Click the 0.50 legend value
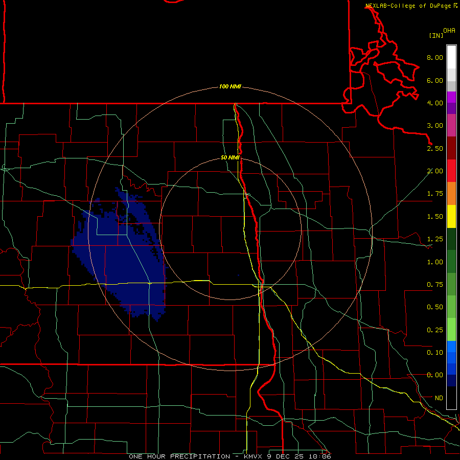The height and width of the screenshot is (460, 460). [x=435, y=307]
